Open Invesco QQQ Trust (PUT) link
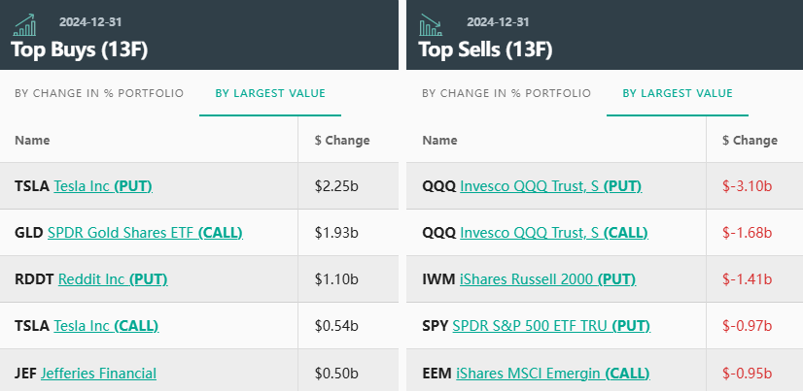The width and height of the screenshot is (803, 391). 550,185
